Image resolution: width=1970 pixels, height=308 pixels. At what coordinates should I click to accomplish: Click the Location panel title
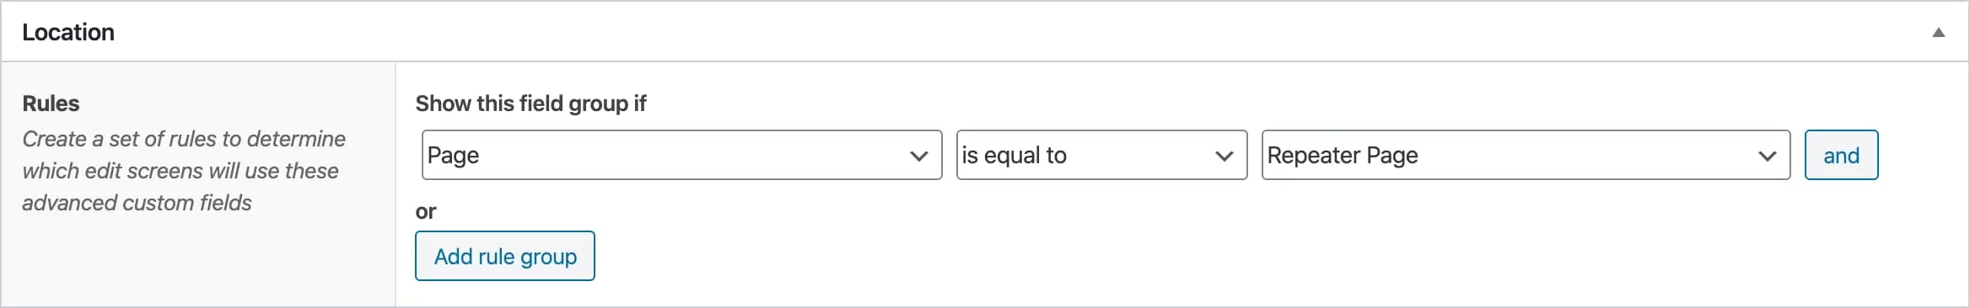click(68, 32)
